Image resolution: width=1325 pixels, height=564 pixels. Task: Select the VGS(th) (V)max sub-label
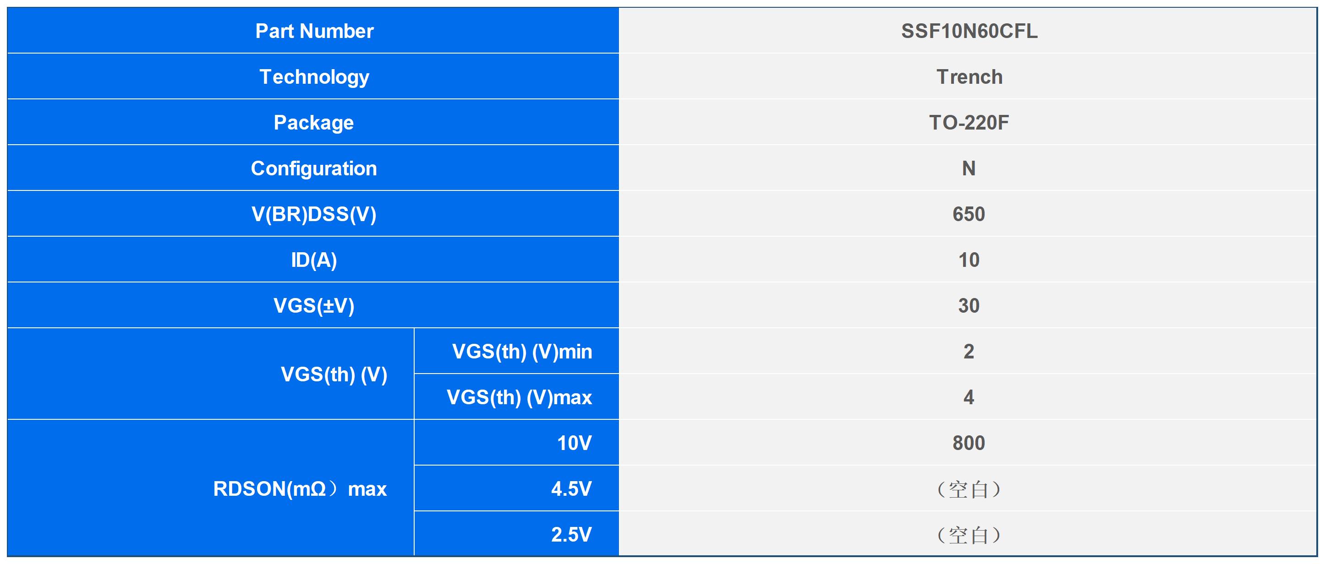519,397
